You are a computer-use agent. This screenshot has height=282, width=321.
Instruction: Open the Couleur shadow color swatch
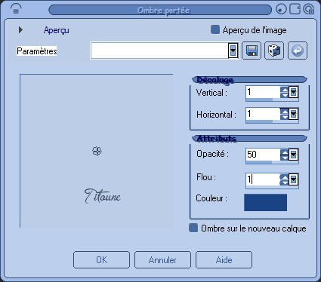265,202
